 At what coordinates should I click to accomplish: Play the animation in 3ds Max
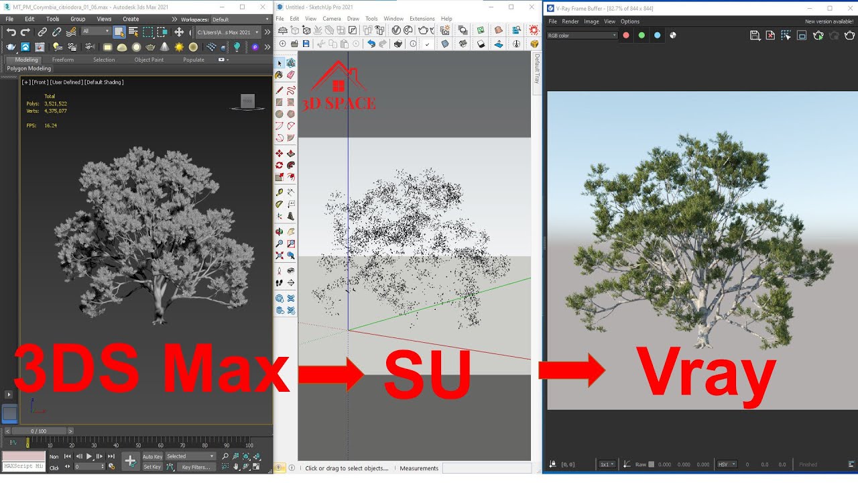pos(89,456)
